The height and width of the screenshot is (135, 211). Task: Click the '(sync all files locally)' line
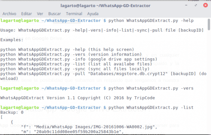(75, 69)
